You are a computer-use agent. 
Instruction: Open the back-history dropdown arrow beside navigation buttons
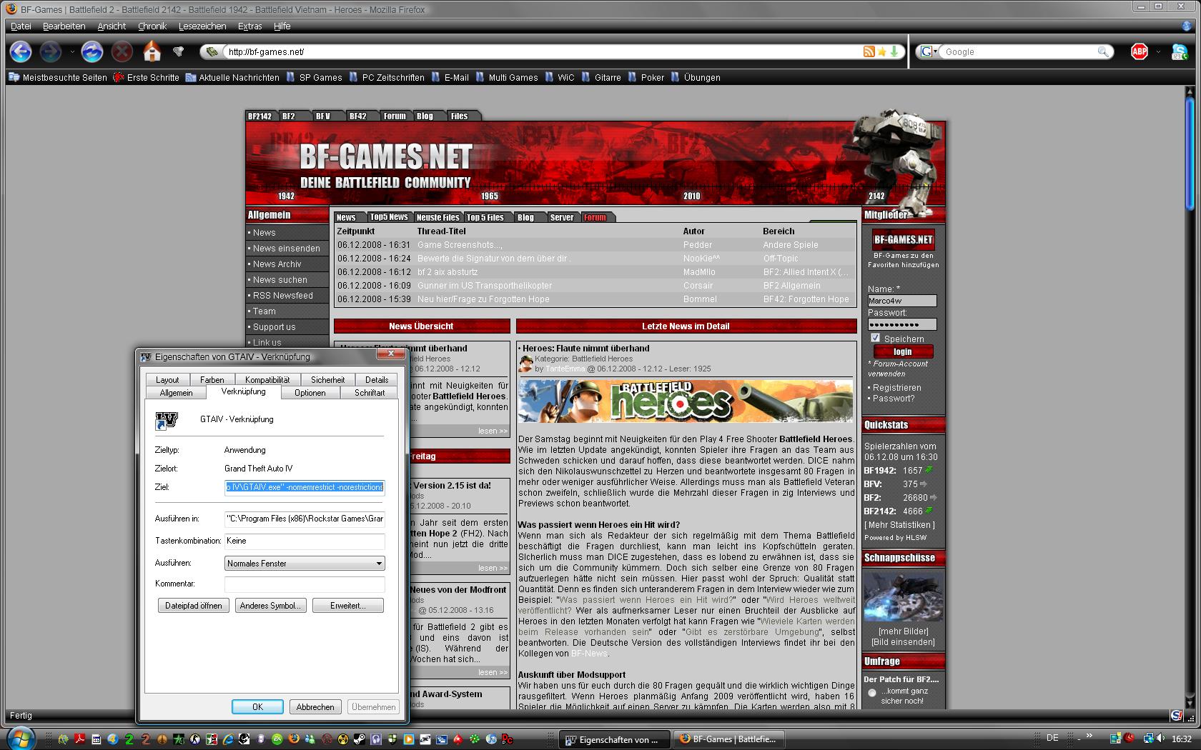click(x=71, y=51)
